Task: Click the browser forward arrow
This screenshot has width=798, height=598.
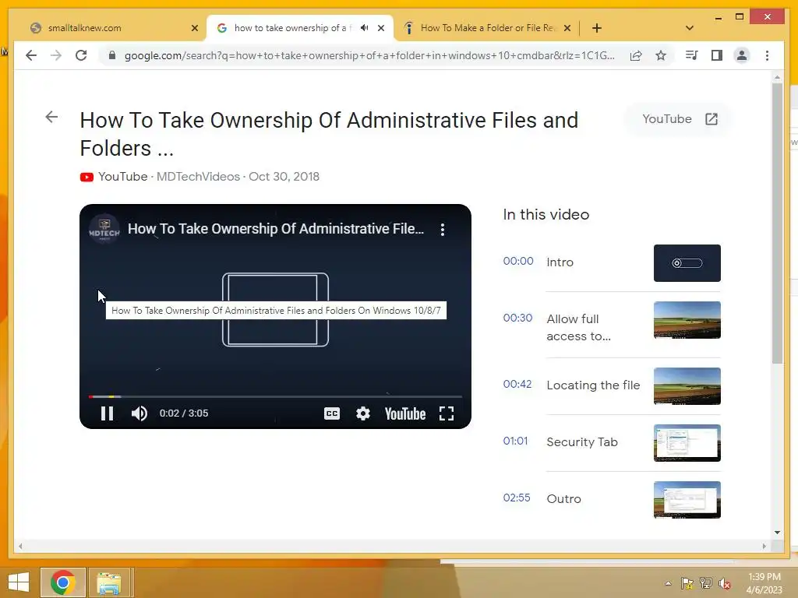Action: (x=56, y=55)
